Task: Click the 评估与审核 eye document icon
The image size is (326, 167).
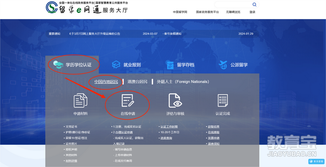Action: tap(175, 100)
